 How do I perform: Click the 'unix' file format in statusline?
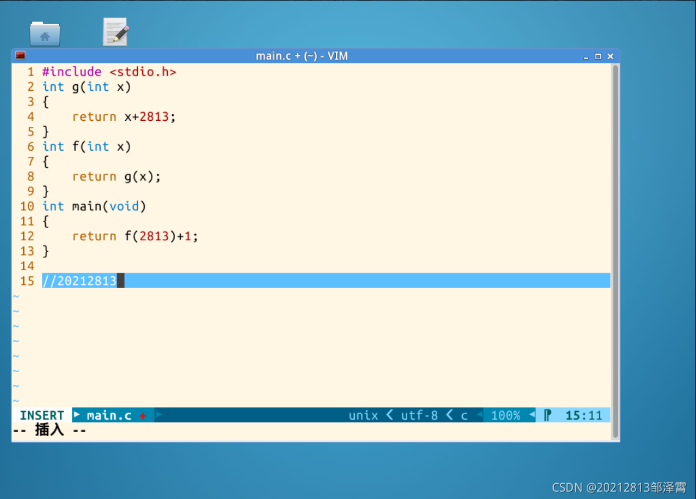(363, 415)
